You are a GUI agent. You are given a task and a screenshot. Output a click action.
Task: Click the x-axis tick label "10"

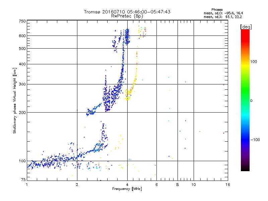point(194,185)
